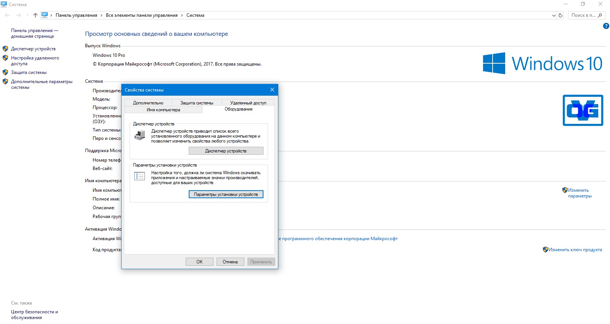Click the Microsoft Corporation copyright line
The image size is (610, 324).
(x=177, y=64)
